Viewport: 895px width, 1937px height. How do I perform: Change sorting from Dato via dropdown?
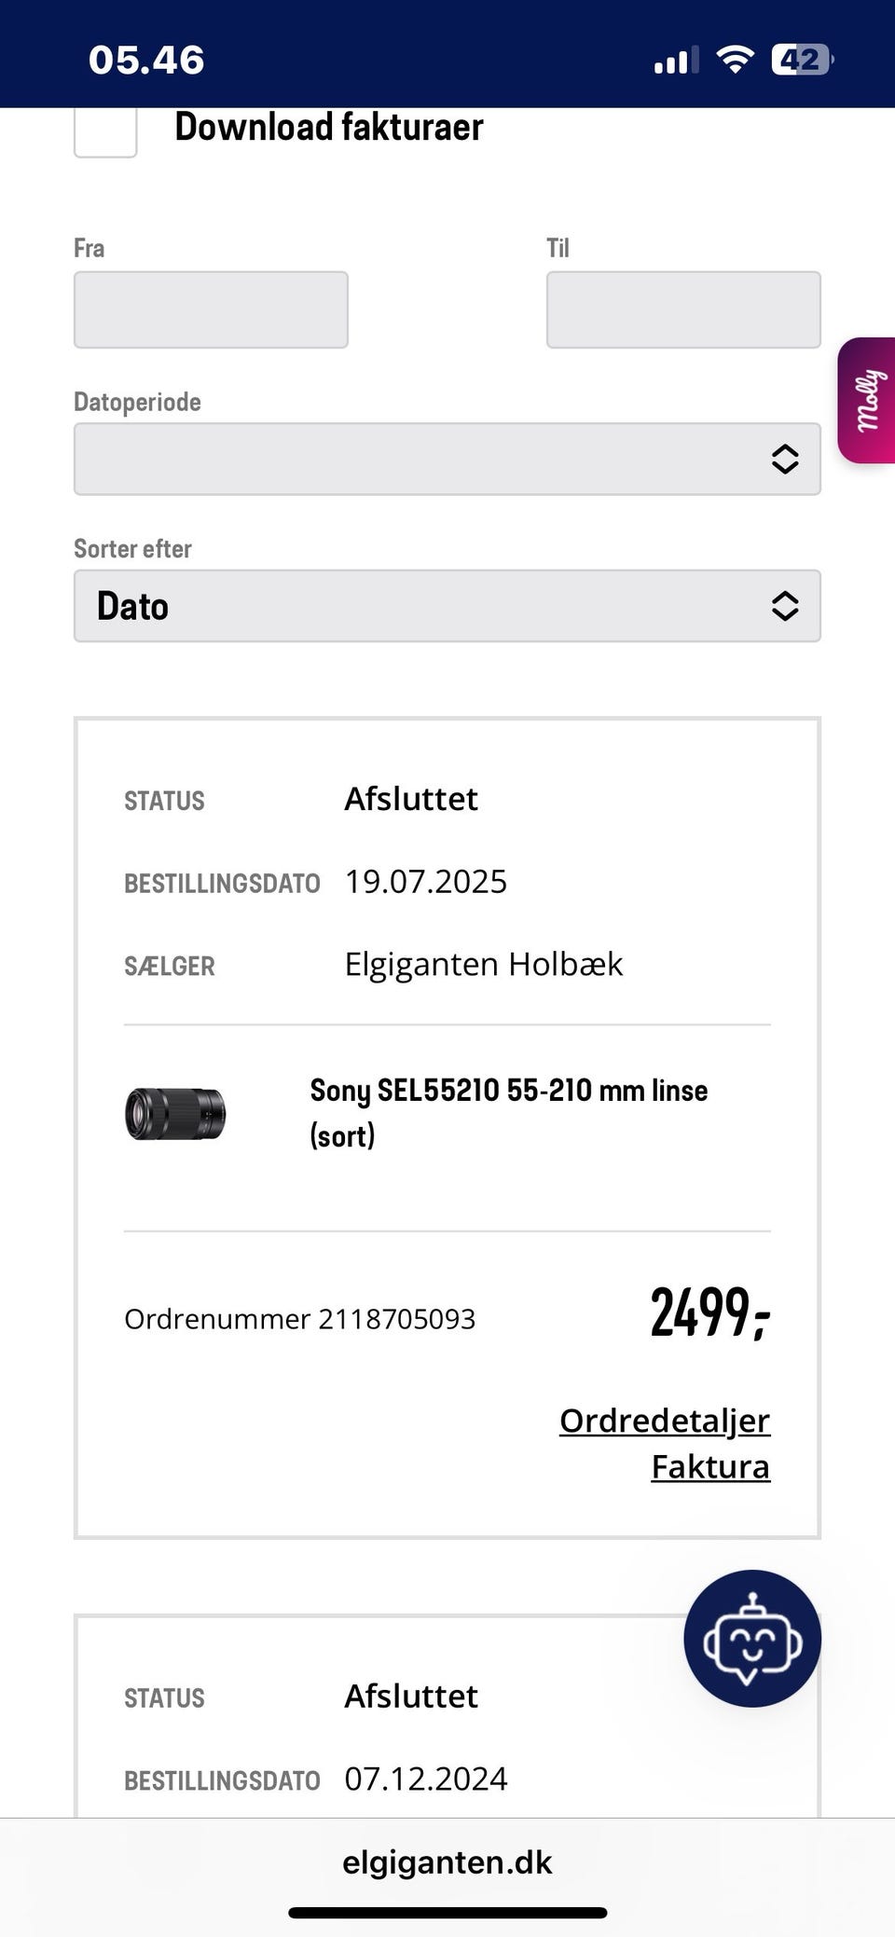pyautogui.click(x=447, y=606)
